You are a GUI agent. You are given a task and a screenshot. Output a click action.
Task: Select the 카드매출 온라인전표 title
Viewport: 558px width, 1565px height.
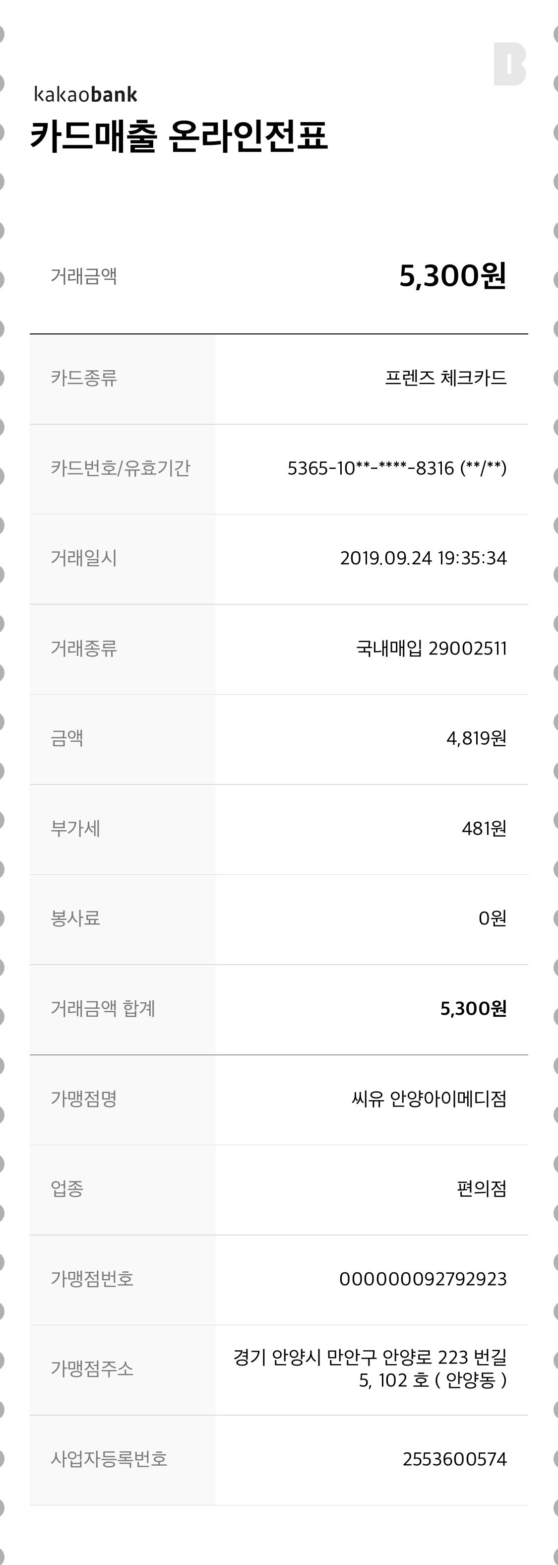(179, 136)
